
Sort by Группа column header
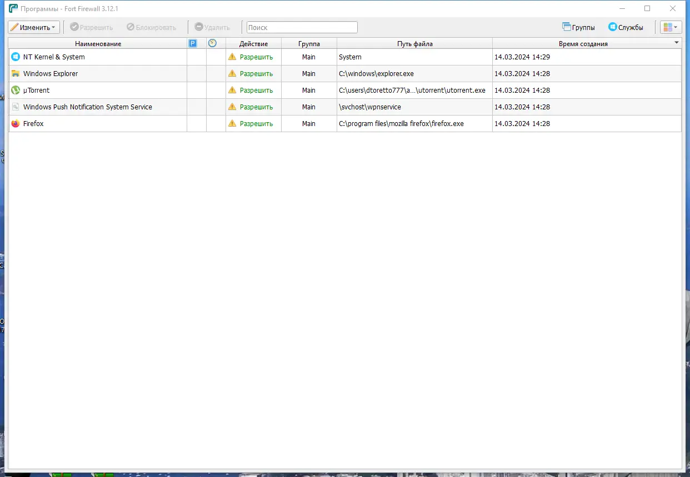click(309, 43)
